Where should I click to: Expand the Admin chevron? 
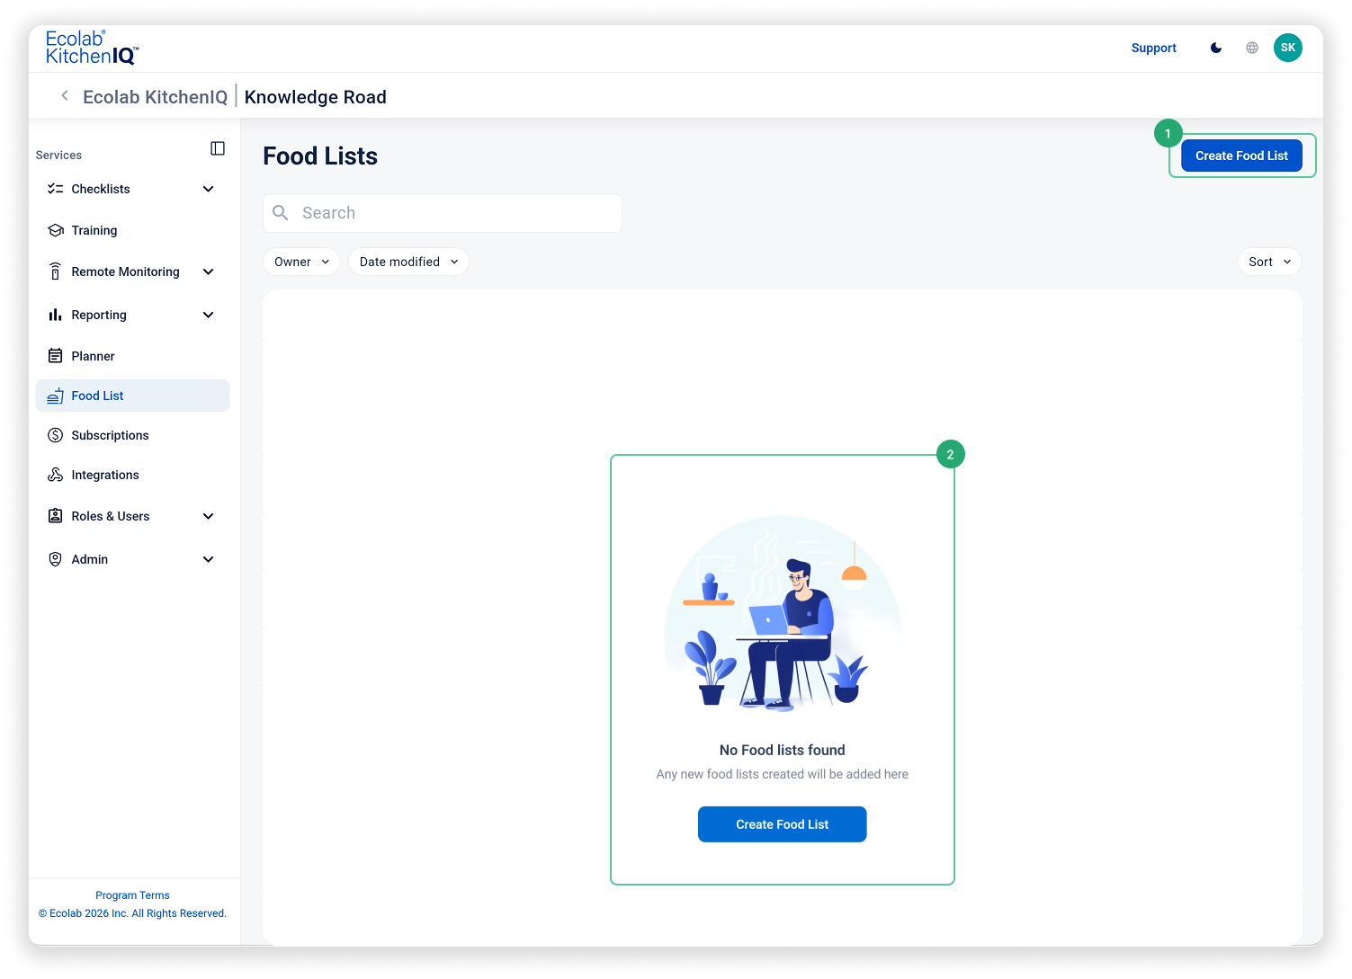[209, 559]
